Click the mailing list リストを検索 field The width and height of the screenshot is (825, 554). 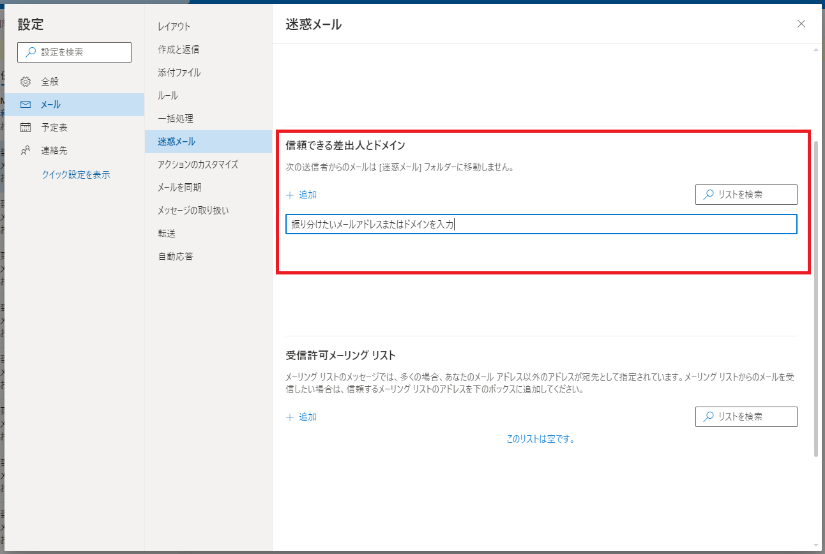(746, 417)
